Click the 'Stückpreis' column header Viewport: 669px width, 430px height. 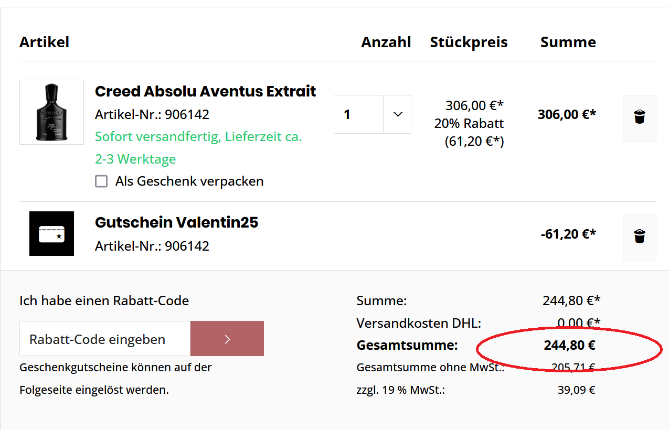pyautogui.click(x=469, y=42)
